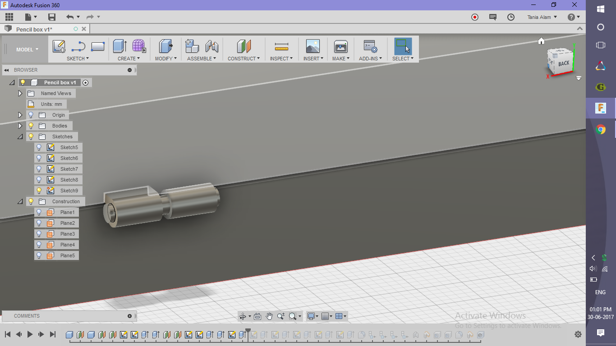Select the Create Form tool
Screen dimensions: 616x346
pyautogui.click(x=139, y=46)
